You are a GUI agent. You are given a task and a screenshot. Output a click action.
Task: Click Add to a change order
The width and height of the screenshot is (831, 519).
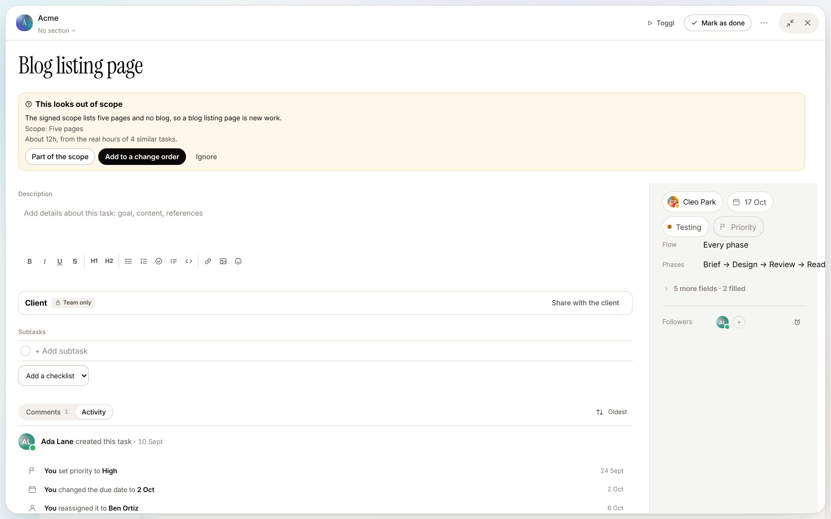point(142,157)
